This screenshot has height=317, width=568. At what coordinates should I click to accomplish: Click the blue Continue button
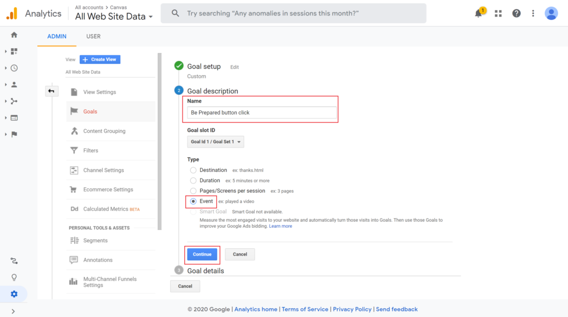(202, 254)
